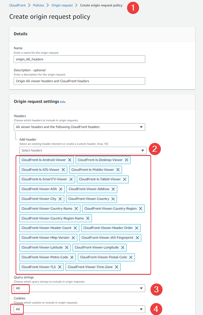Remove CloudFront-Viewer-ASN header tag
The image size is (203, 315).
tap(61, 189)
